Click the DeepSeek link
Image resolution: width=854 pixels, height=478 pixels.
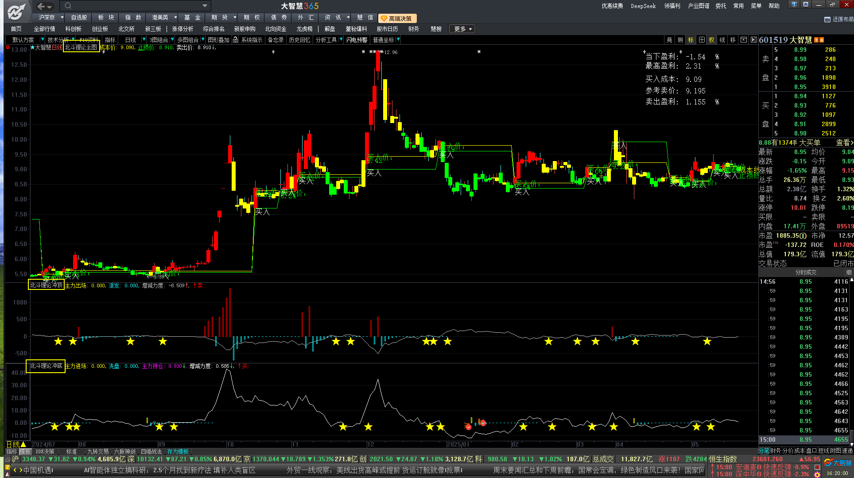pyautogui.click(x=643, y=6)
